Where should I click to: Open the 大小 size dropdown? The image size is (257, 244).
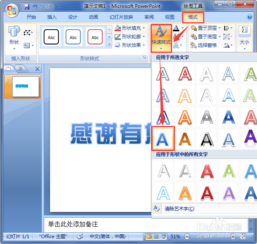coord(244,38)
